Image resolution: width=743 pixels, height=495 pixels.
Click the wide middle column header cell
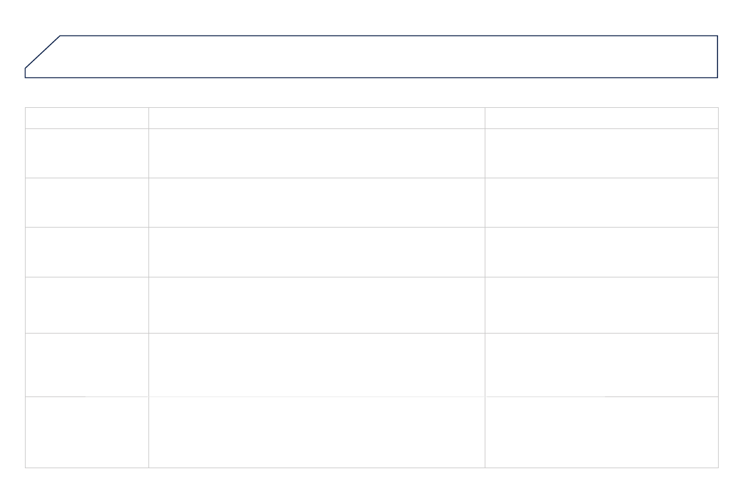click(x=317, y=118)
